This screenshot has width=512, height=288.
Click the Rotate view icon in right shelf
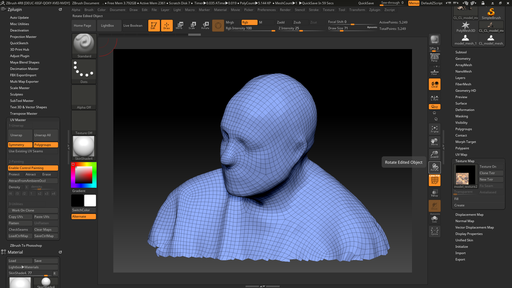point(434,167)
